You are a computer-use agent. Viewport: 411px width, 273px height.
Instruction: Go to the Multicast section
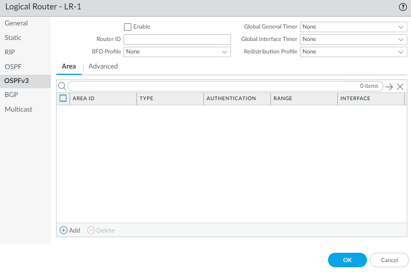(18, 110)
